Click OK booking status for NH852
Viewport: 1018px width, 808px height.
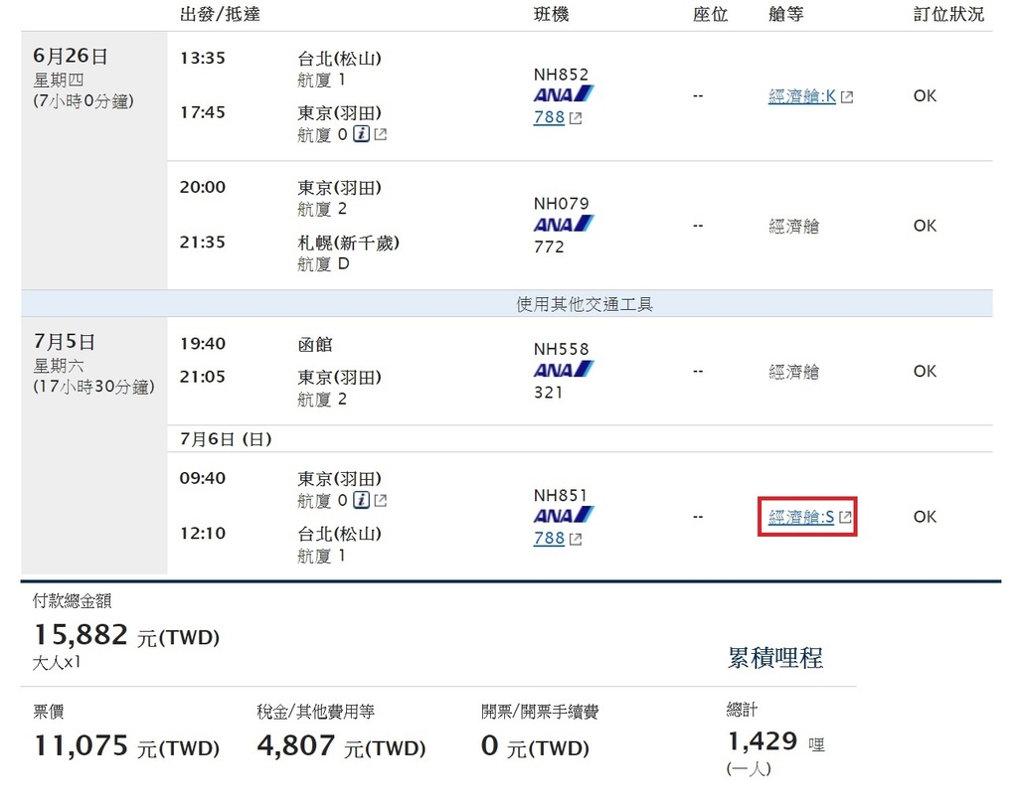coord(926,96)
